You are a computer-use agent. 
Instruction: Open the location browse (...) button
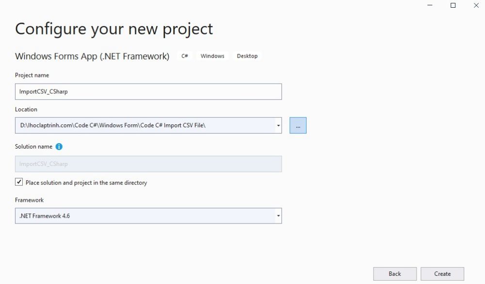click(298, 125)
